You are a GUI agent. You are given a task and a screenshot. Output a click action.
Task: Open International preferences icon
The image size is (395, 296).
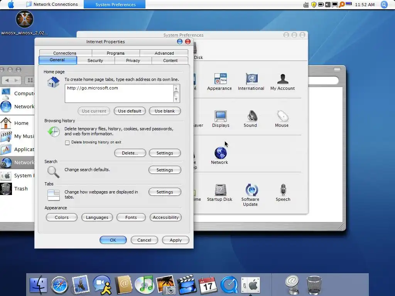pyautogui.click(x=251, y=82)
